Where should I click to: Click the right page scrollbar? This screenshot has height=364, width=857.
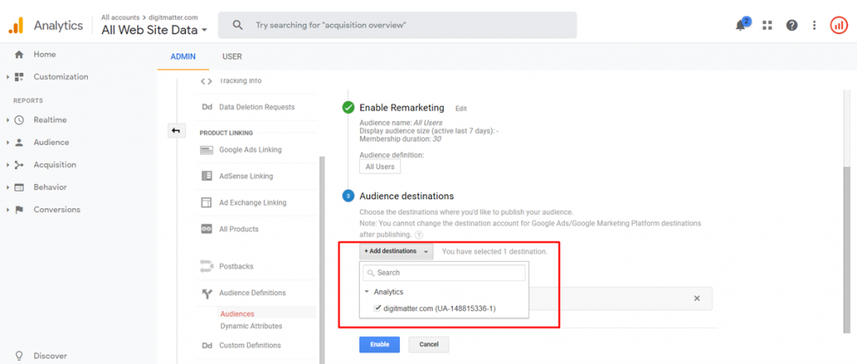847,249
